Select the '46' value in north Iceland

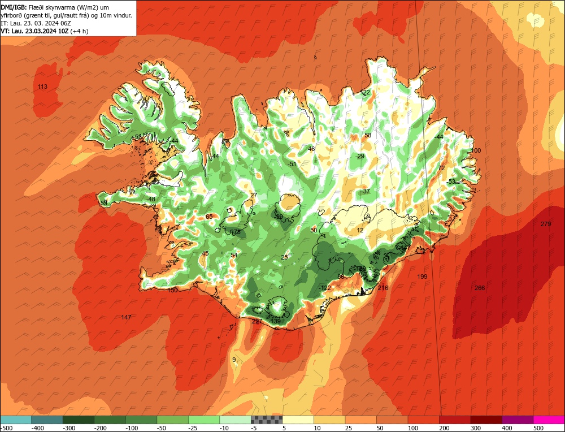pos(311,149)
